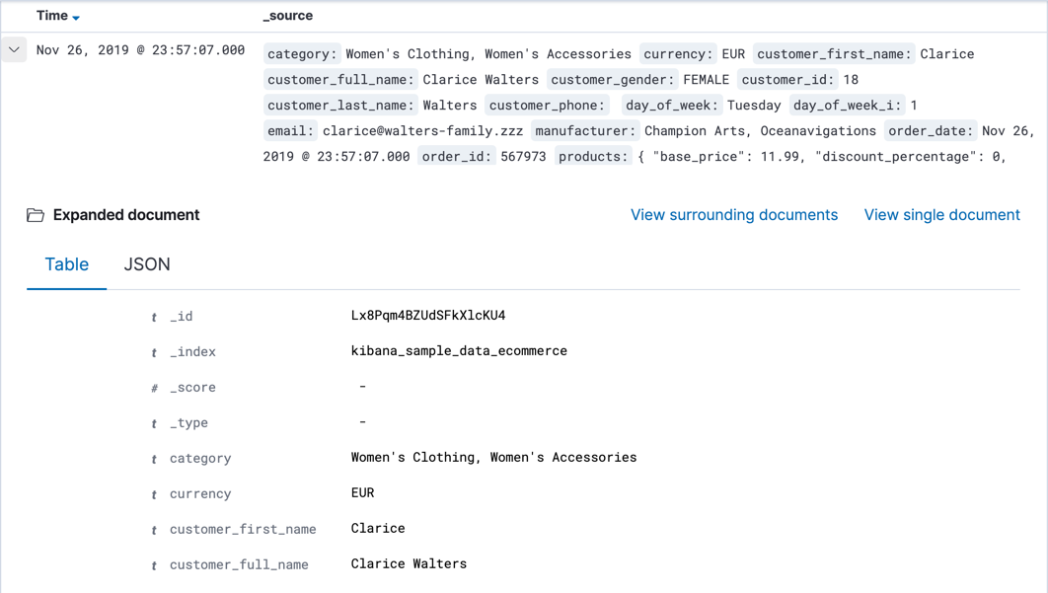
Task: Click the kibana_sample_data_ecommerce index value
Action: pyautogui.click(x=459, y=351)
